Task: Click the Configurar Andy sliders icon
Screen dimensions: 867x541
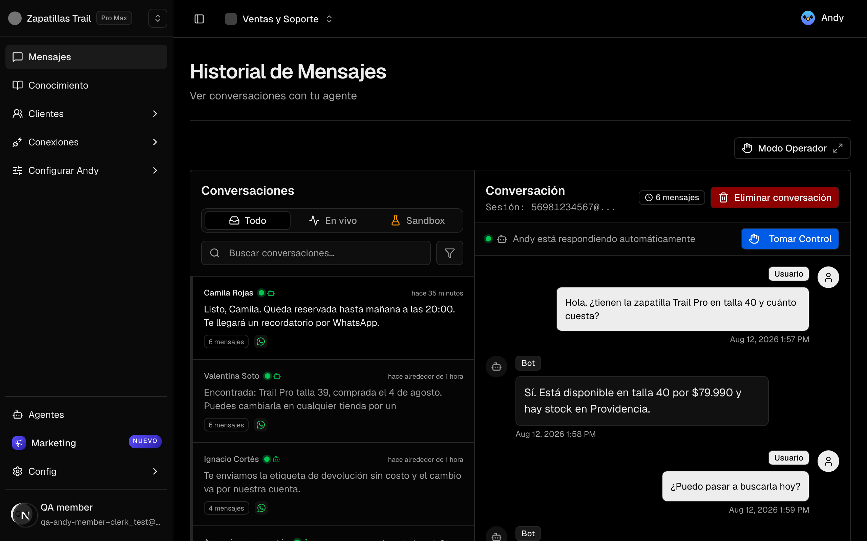Action: [18, 171]
